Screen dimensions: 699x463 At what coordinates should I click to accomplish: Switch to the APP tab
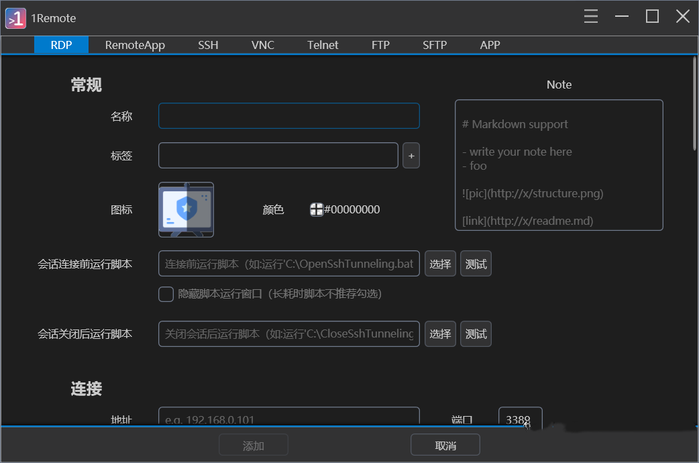click(x=490, y=45)
